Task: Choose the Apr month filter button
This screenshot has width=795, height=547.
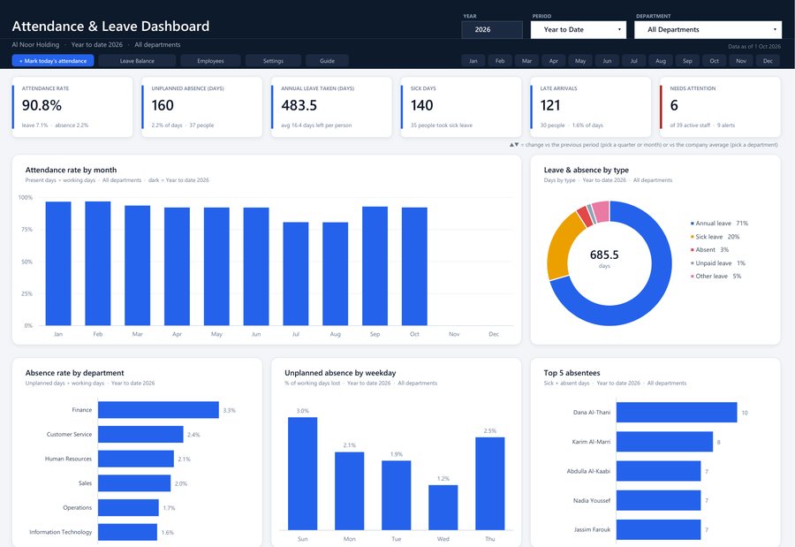Action: click(x=554, y=61)
